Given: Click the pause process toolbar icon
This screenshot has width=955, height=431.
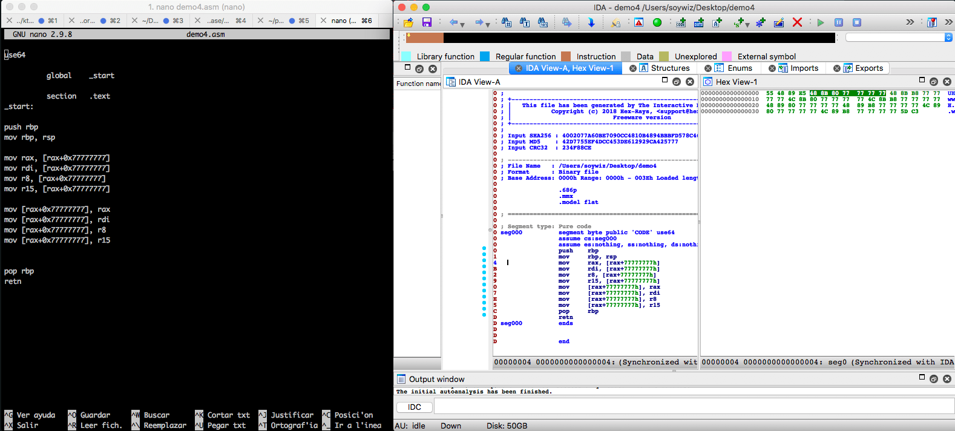Looking at the screenshot, I should [839, 22].
